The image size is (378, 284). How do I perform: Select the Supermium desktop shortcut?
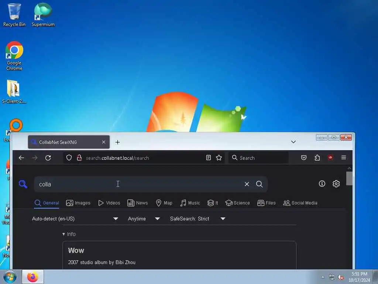pyautogui.click(x=43, y=15)
